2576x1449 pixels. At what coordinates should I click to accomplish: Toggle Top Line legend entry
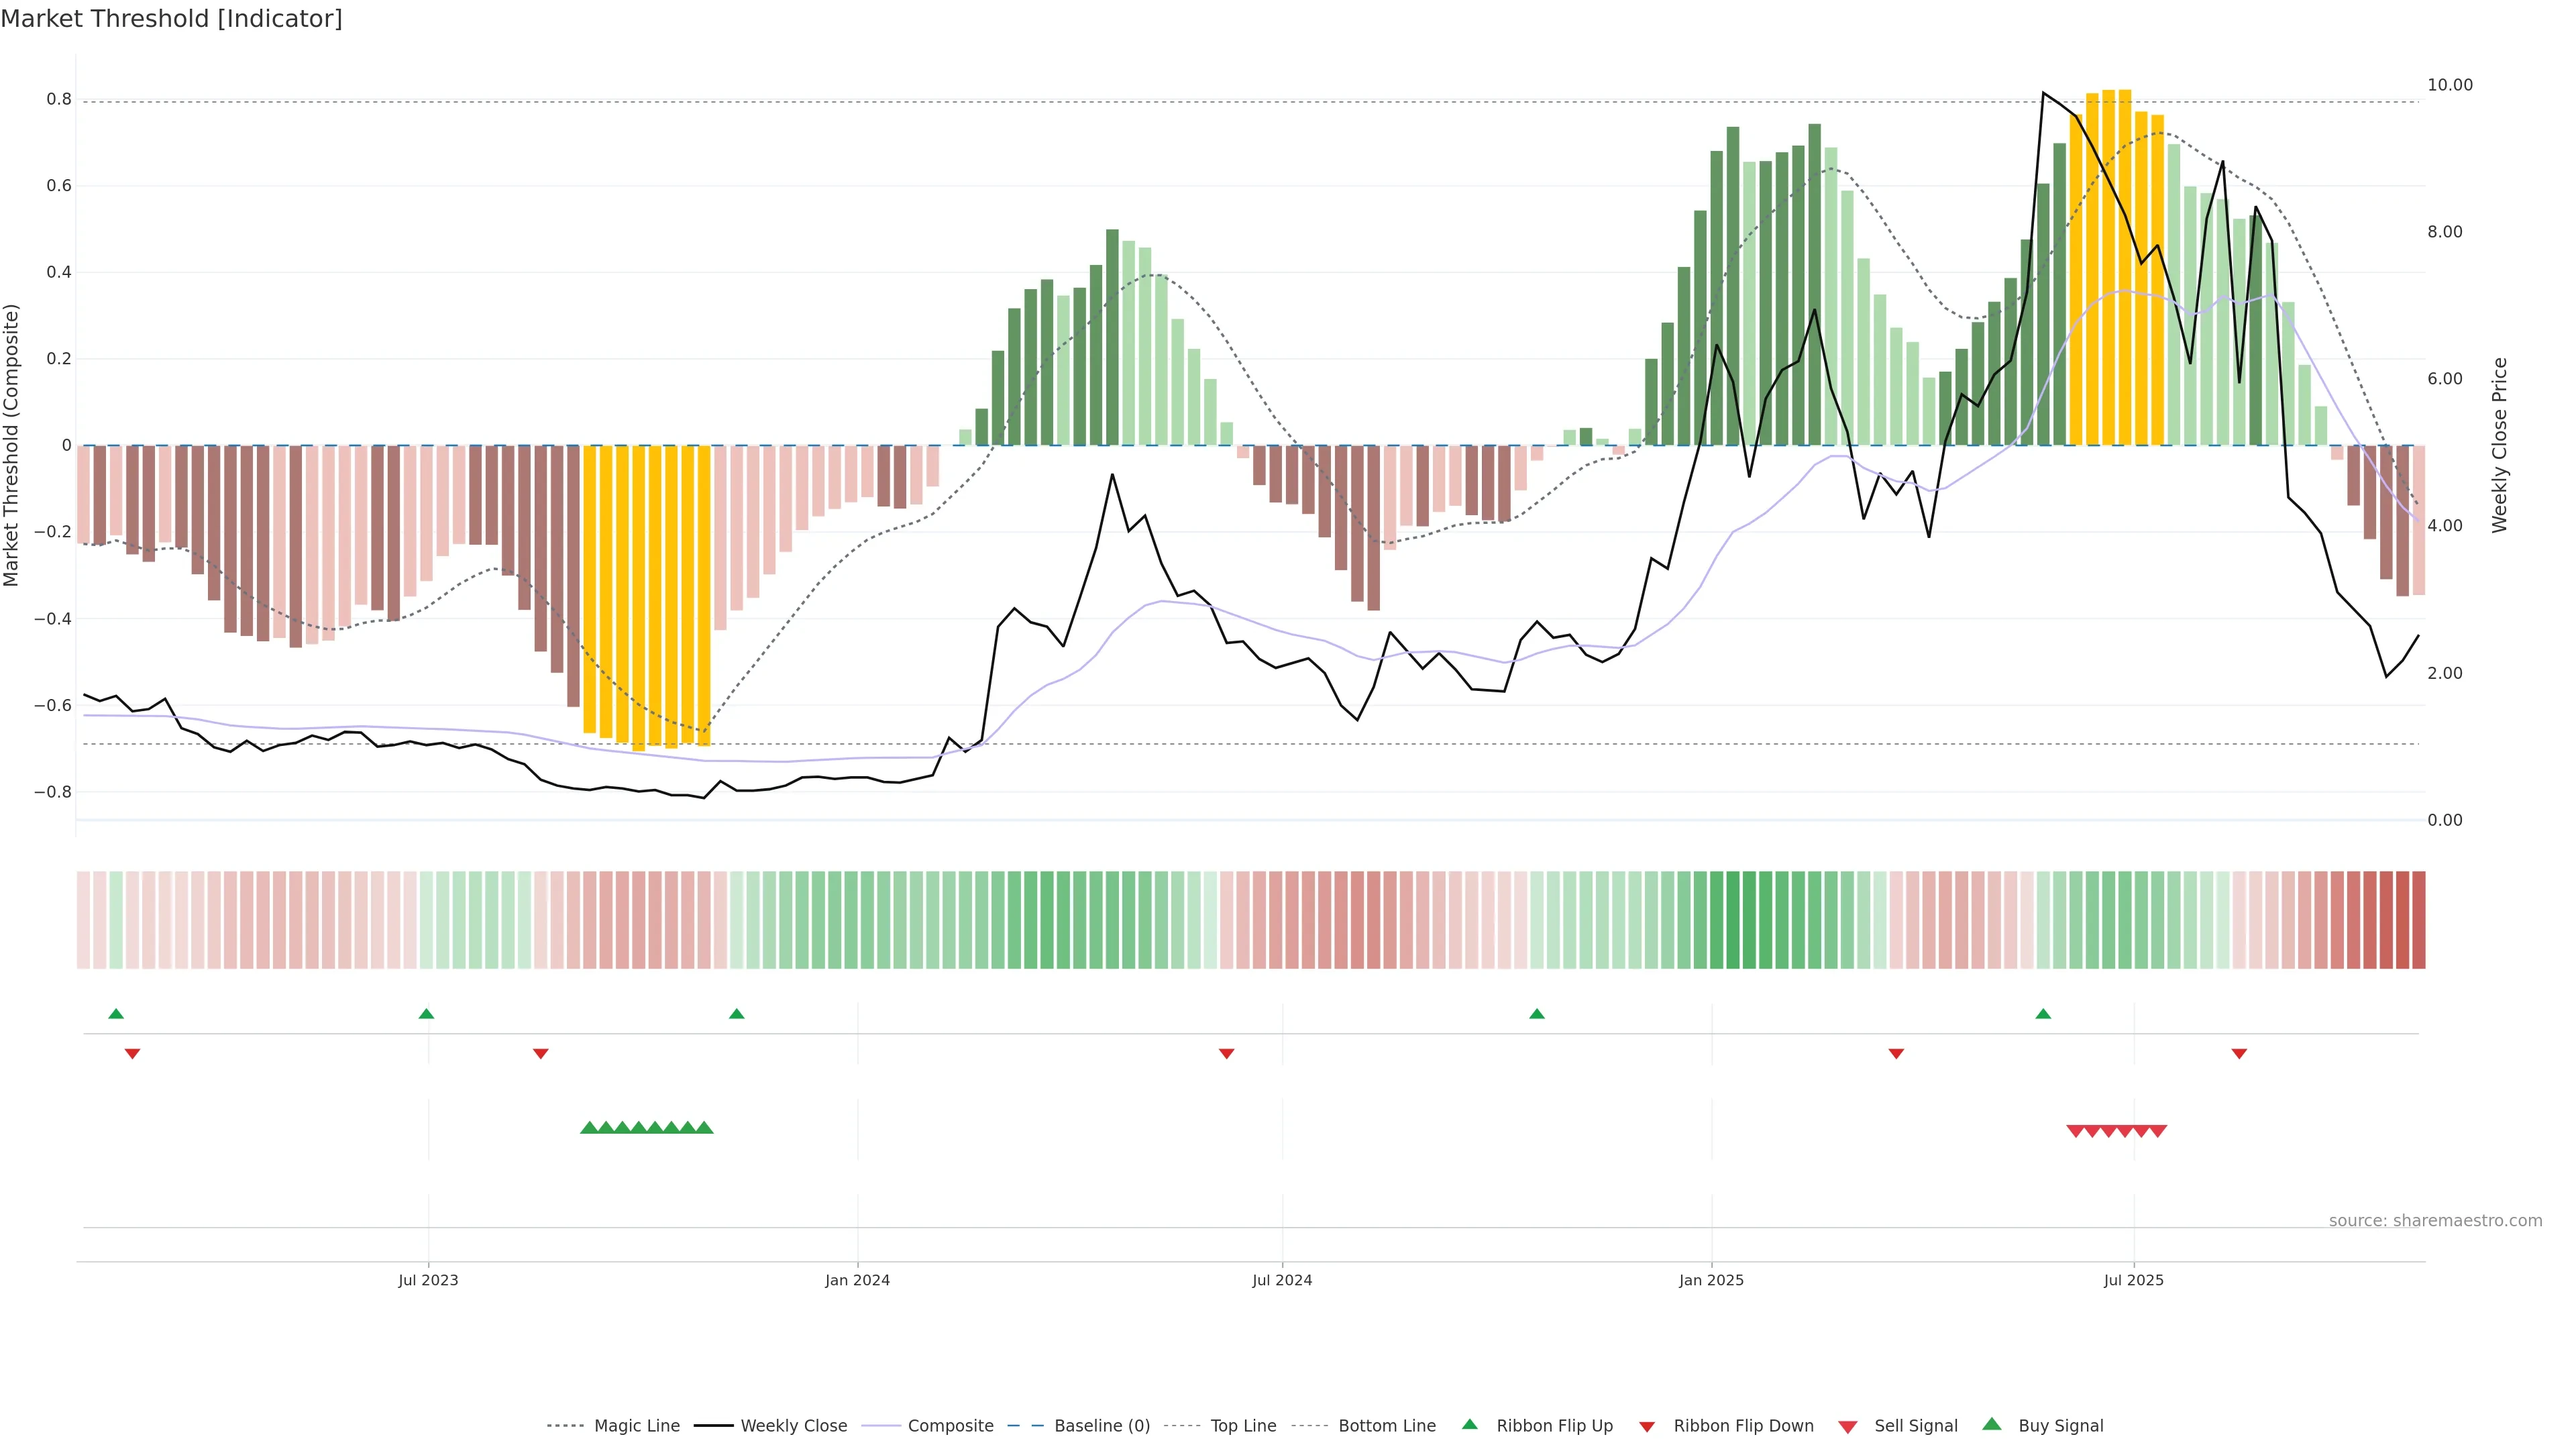(x=1243, y=1426)
